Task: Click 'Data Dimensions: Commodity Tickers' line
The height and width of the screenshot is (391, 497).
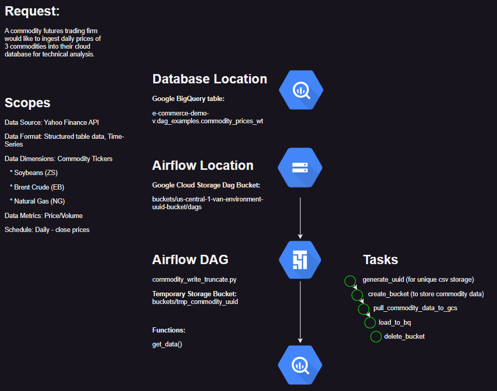Action: tap(59, 158)
